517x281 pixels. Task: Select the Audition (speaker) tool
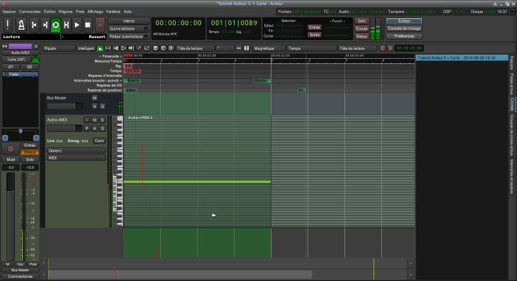coord(131,48)
